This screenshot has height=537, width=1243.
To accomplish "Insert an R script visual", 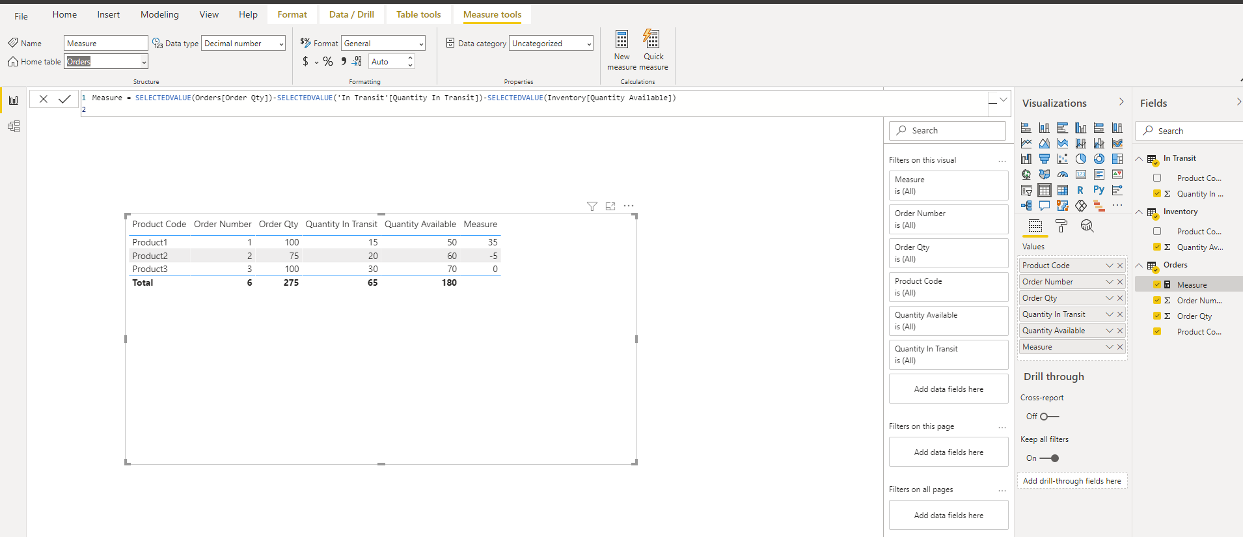I will click(x=1080, y=190).
